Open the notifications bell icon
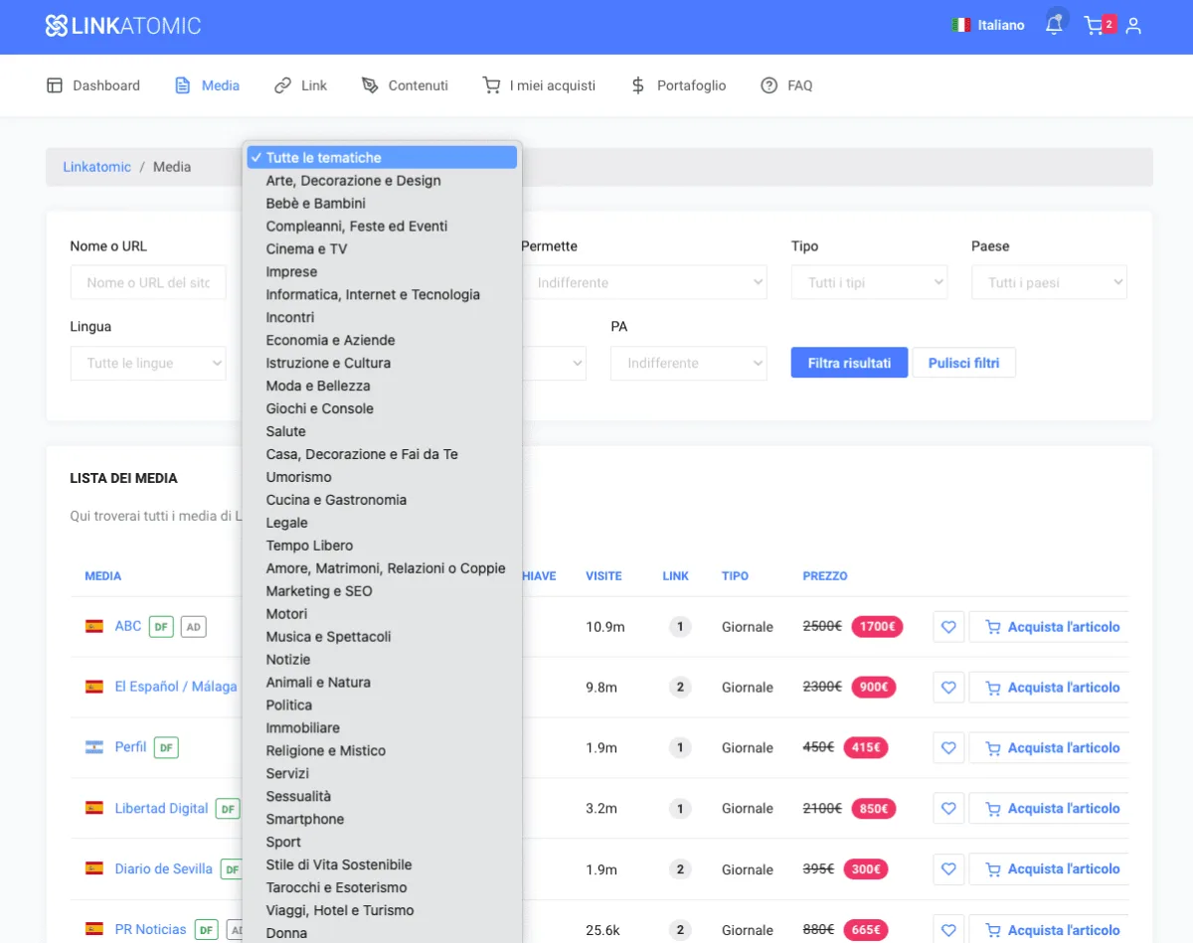Viewport: 1193px width, 943px height. pyautogui.click(x=1054, y=26)
